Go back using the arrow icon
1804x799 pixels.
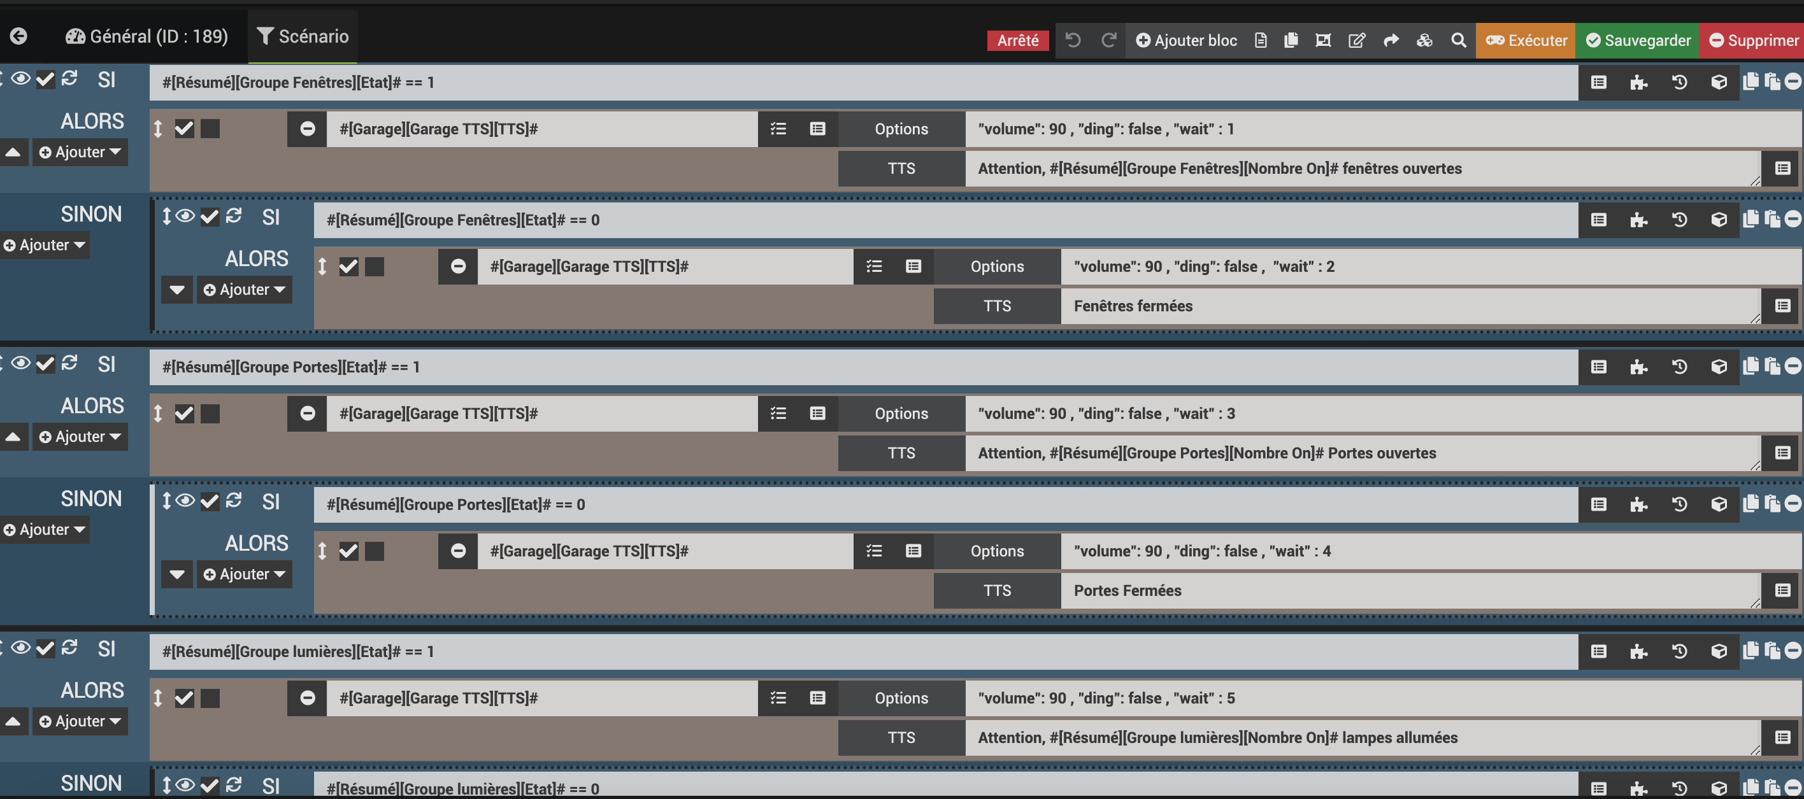[19, 36]
